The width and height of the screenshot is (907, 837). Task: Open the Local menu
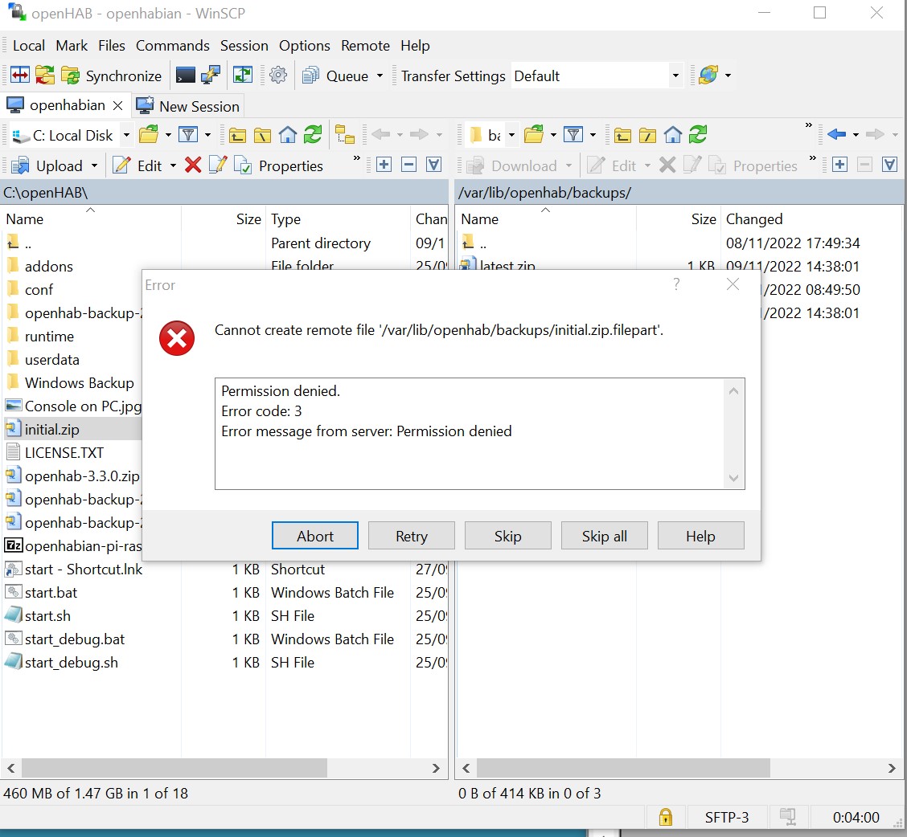pos(29,46)
